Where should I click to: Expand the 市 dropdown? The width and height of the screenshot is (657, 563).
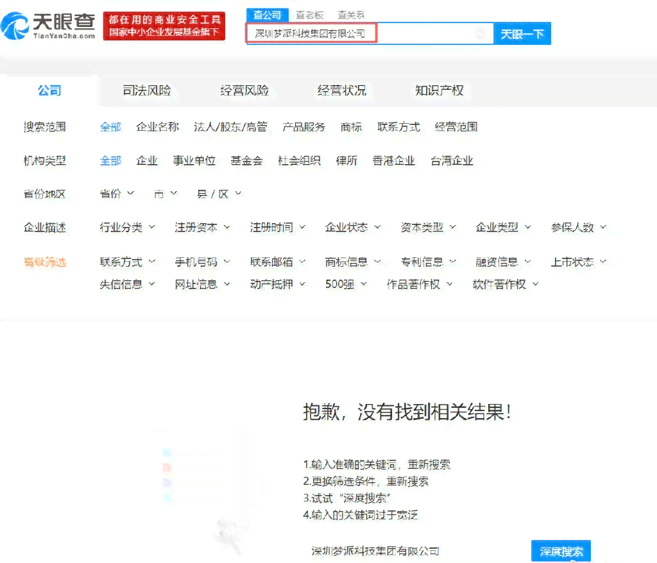tap(166, 194)
